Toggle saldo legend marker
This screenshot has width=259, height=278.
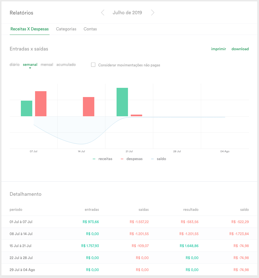(152, 159)
